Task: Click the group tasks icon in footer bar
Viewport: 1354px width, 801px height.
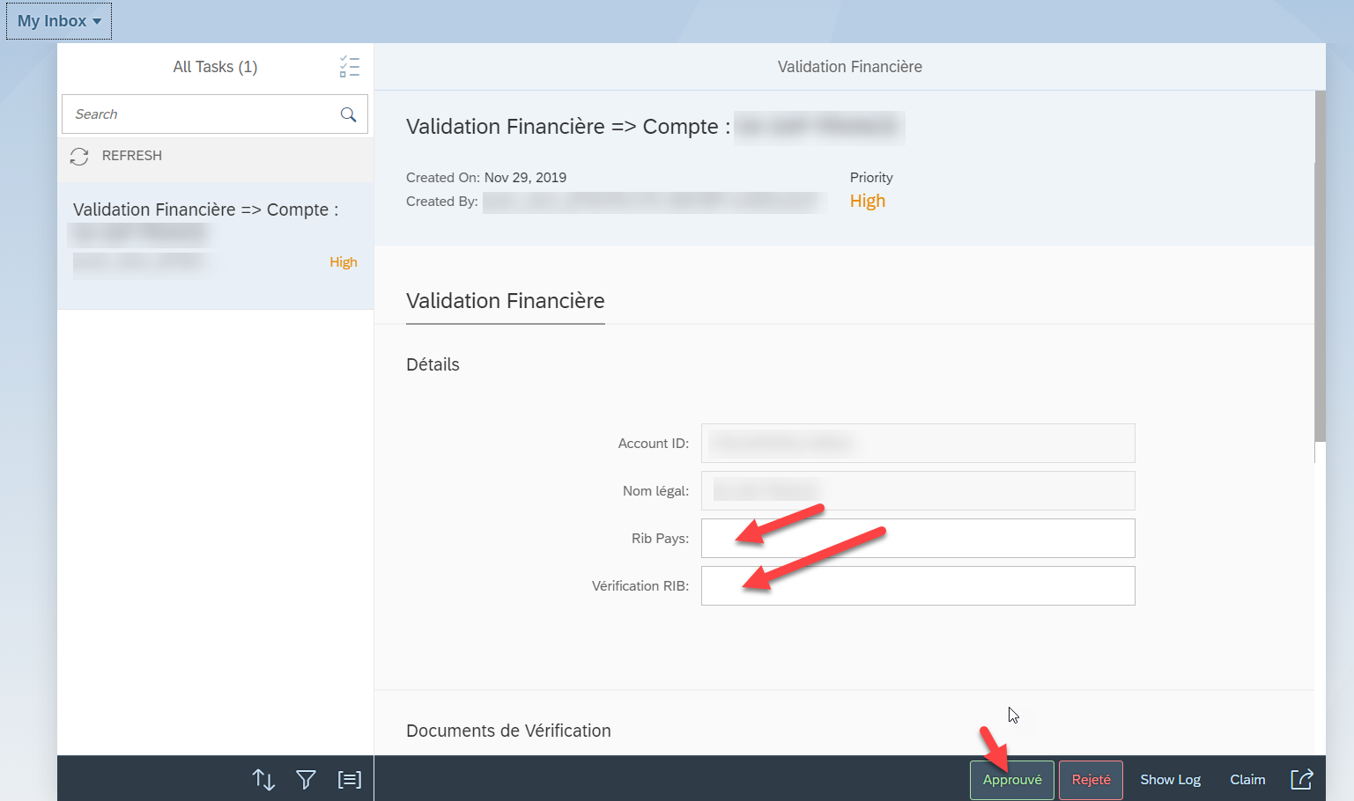Action: pyautogui.click(x=349, y=779)
